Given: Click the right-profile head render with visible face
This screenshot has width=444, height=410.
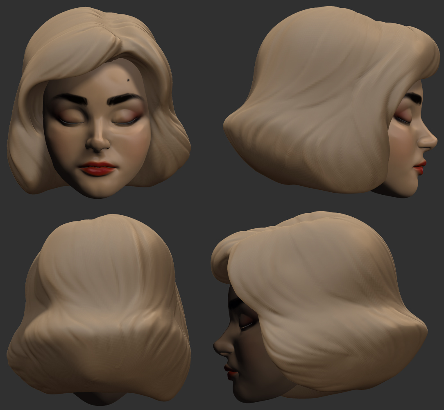Looking at the screenshot, I should click(x=332, y=102).
